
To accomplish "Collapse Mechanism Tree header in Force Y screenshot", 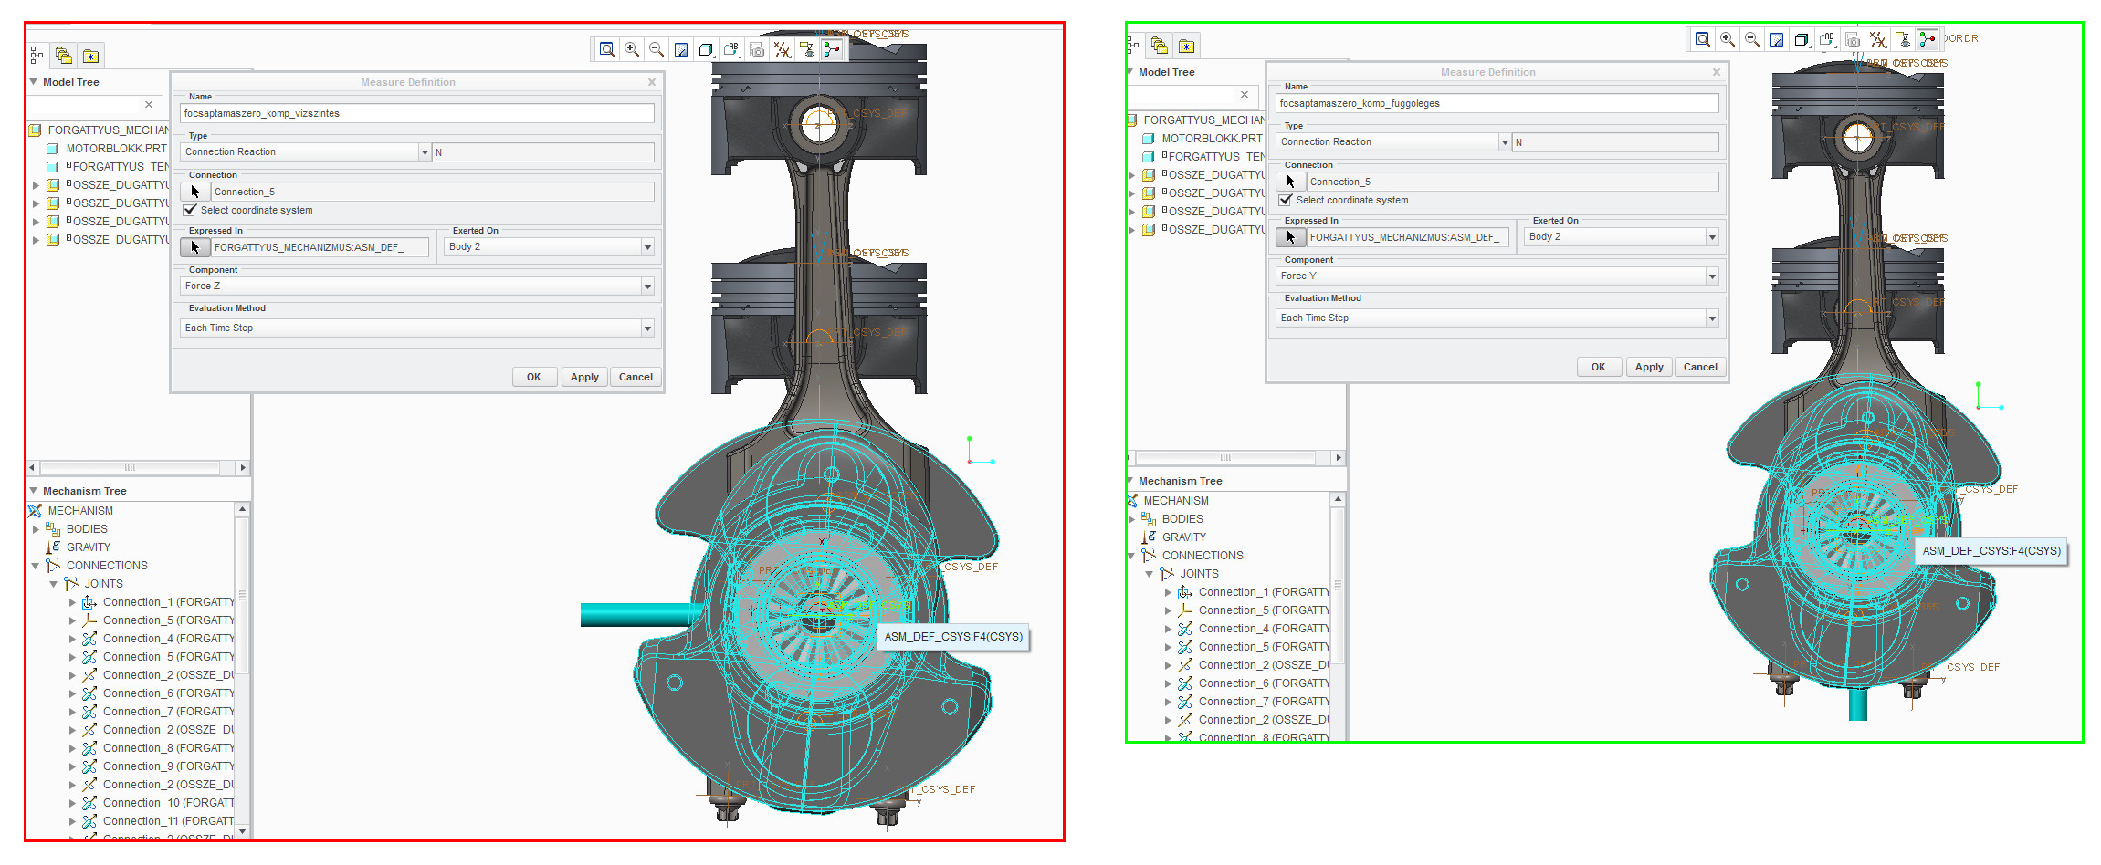I will pos(1129,481).
